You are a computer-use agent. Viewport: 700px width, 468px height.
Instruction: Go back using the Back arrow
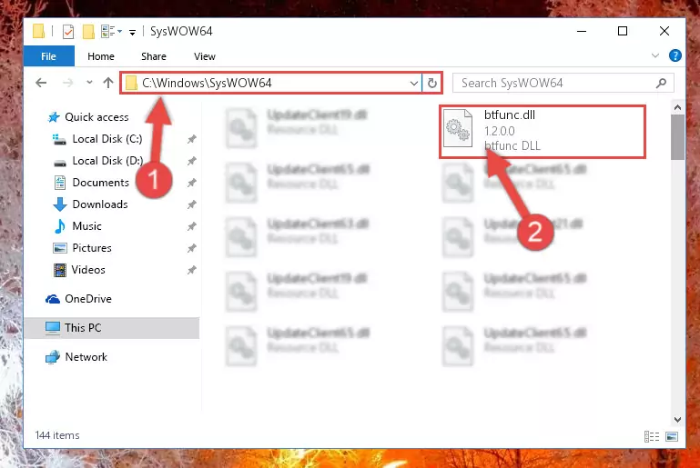pos(41,83)
